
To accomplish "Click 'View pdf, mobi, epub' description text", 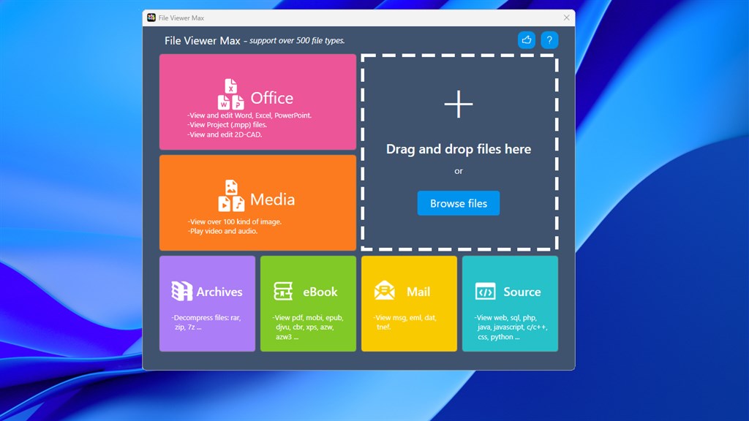I will click(x=308, y=327).
